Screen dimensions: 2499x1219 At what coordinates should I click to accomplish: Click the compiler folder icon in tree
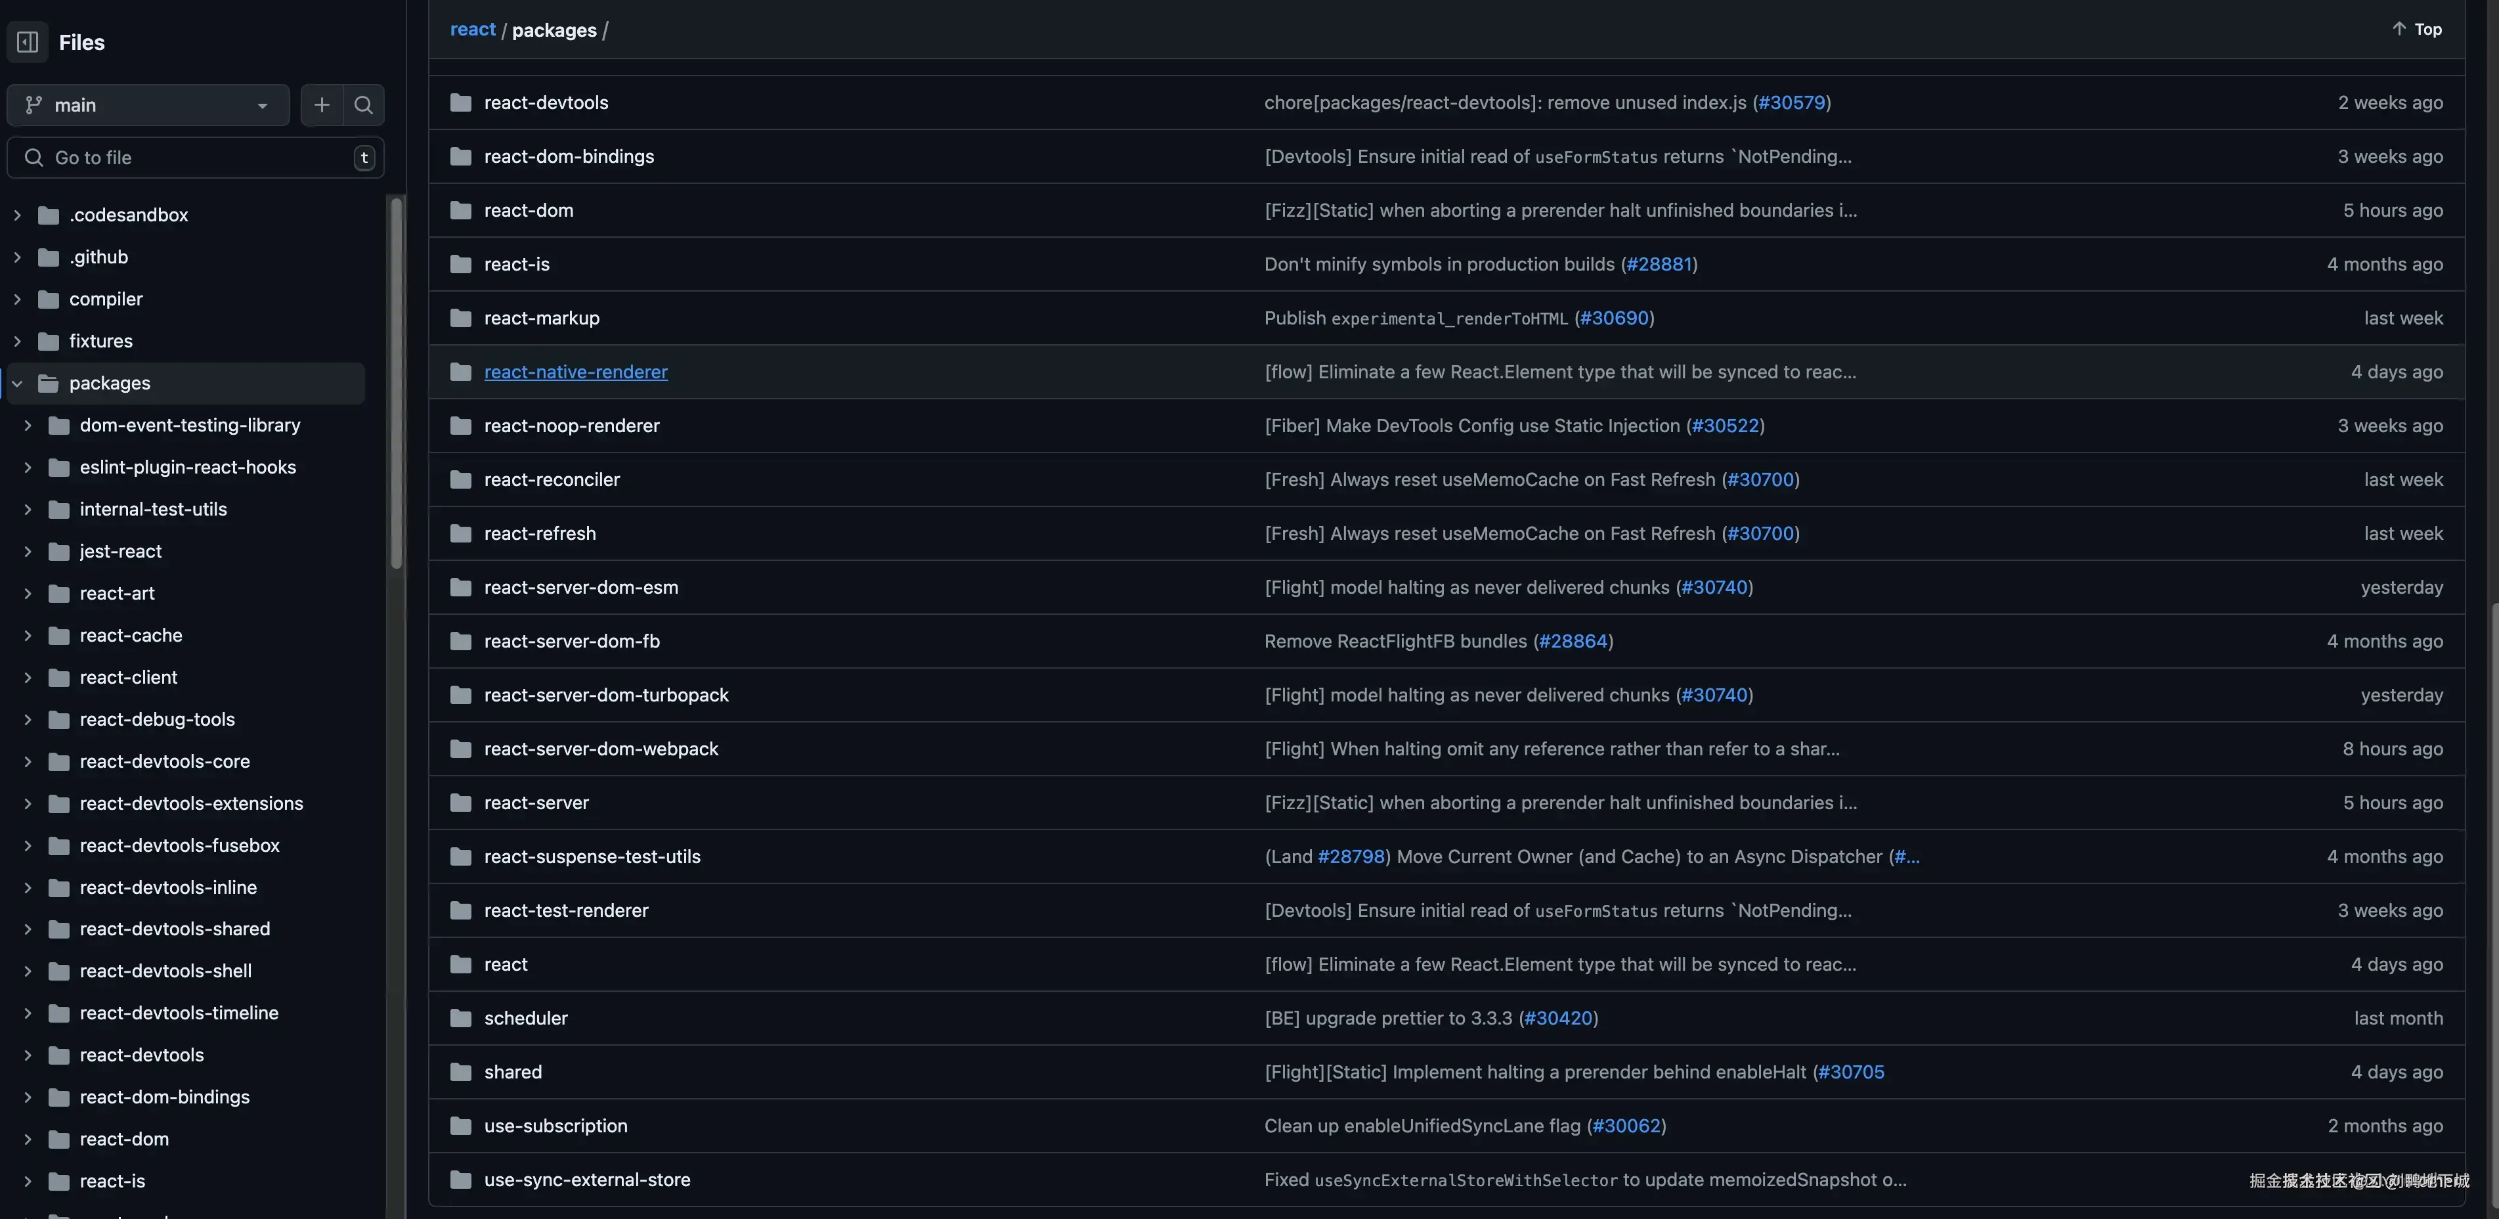pyautogui.click(x=49, y=299)
